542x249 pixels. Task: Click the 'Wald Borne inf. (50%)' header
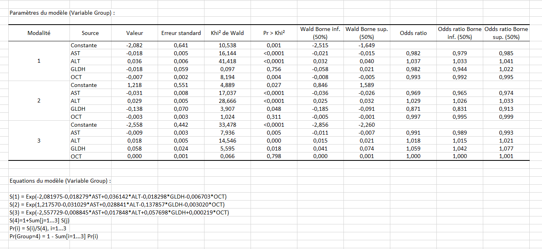pos(320,33)
